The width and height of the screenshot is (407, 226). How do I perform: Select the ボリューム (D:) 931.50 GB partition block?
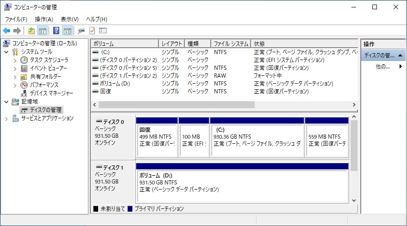point(242,183)
